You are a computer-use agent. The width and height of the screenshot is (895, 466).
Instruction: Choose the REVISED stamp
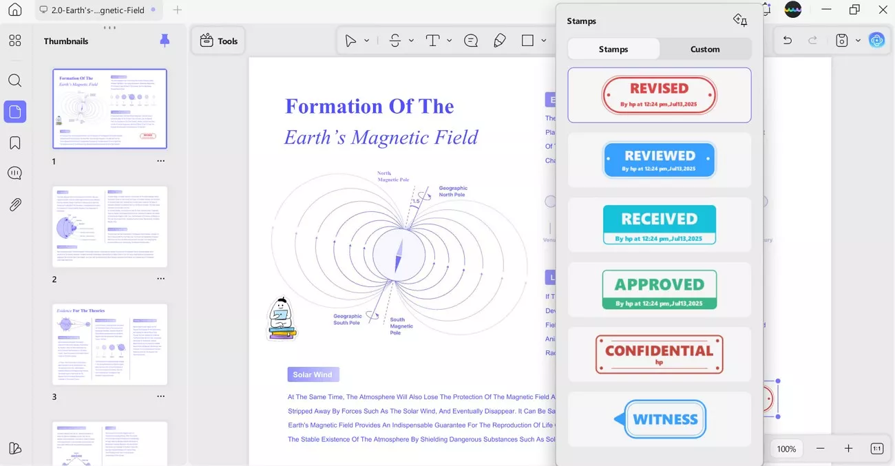tap(660, 95)
